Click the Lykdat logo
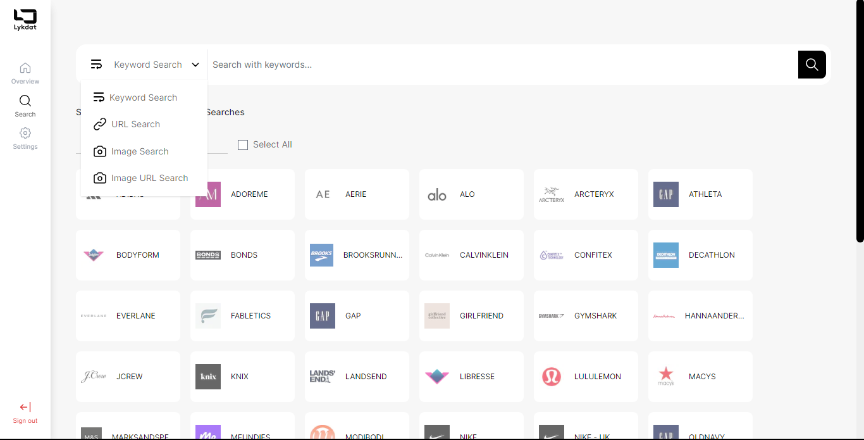Screen dimensions: 864x440 (25, 20)
